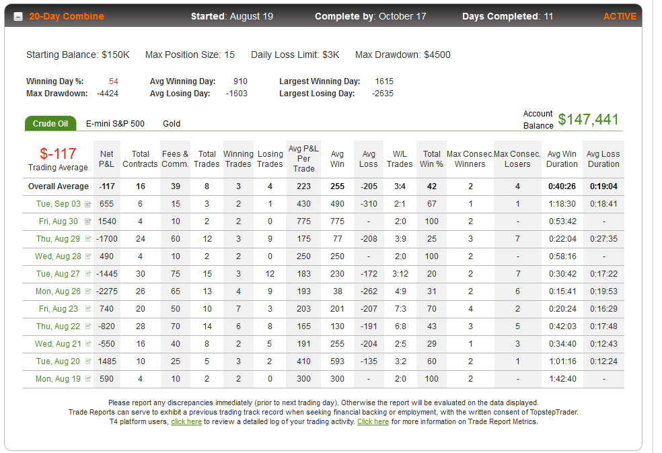Collapse the 20-Day Combine panel
Viewport: 662px width, 453px height.
[18, 17]
